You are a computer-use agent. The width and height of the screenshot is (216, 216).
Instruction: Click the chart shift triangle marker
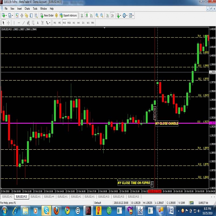(105, 28)
